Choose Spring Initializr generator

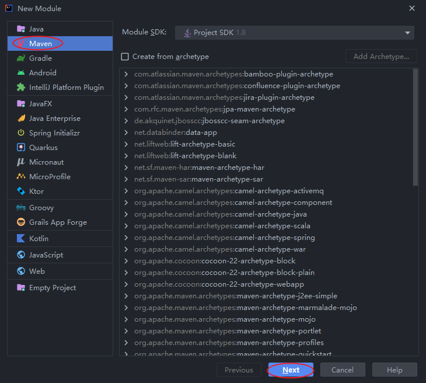[x=60, y=133]
